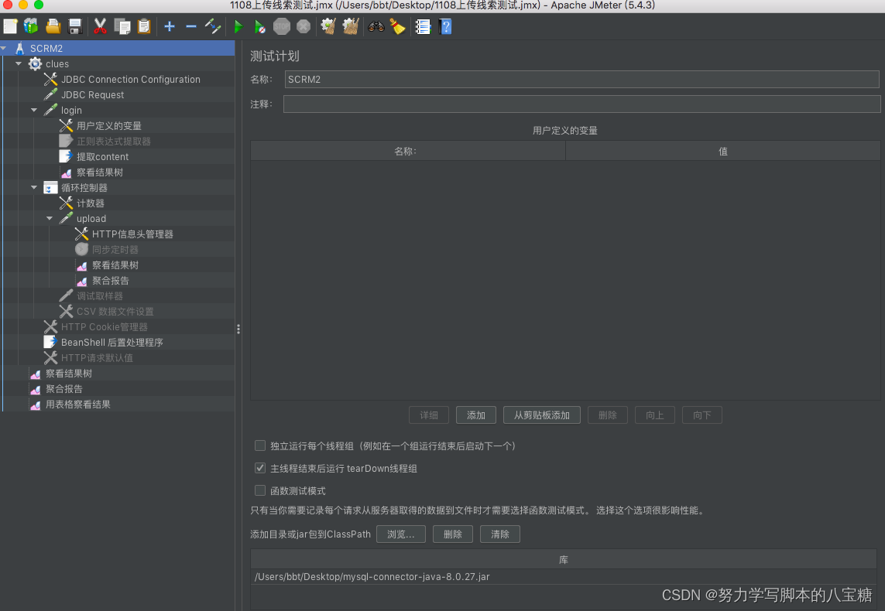The image size is (885, 611).
Task: Select HTTP信息头管理器 tree item
Action: pyautogui.click(x=132, y=234)
